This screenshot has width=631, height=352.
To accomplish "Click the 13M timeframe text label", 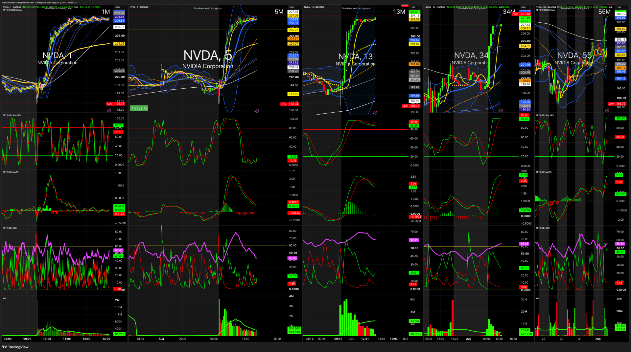I will (399, 12).
